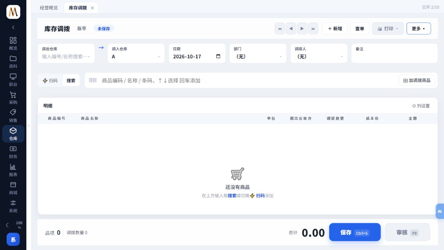Click the 新增 button

(335, 28)
